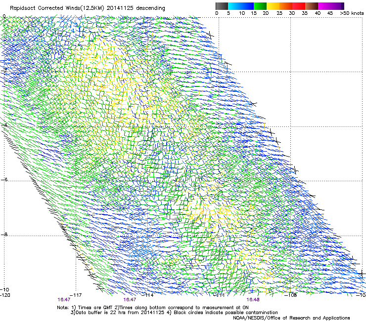Click the '>50 knots' legend label
Screen dimensions: 366x321
point(352,13)
